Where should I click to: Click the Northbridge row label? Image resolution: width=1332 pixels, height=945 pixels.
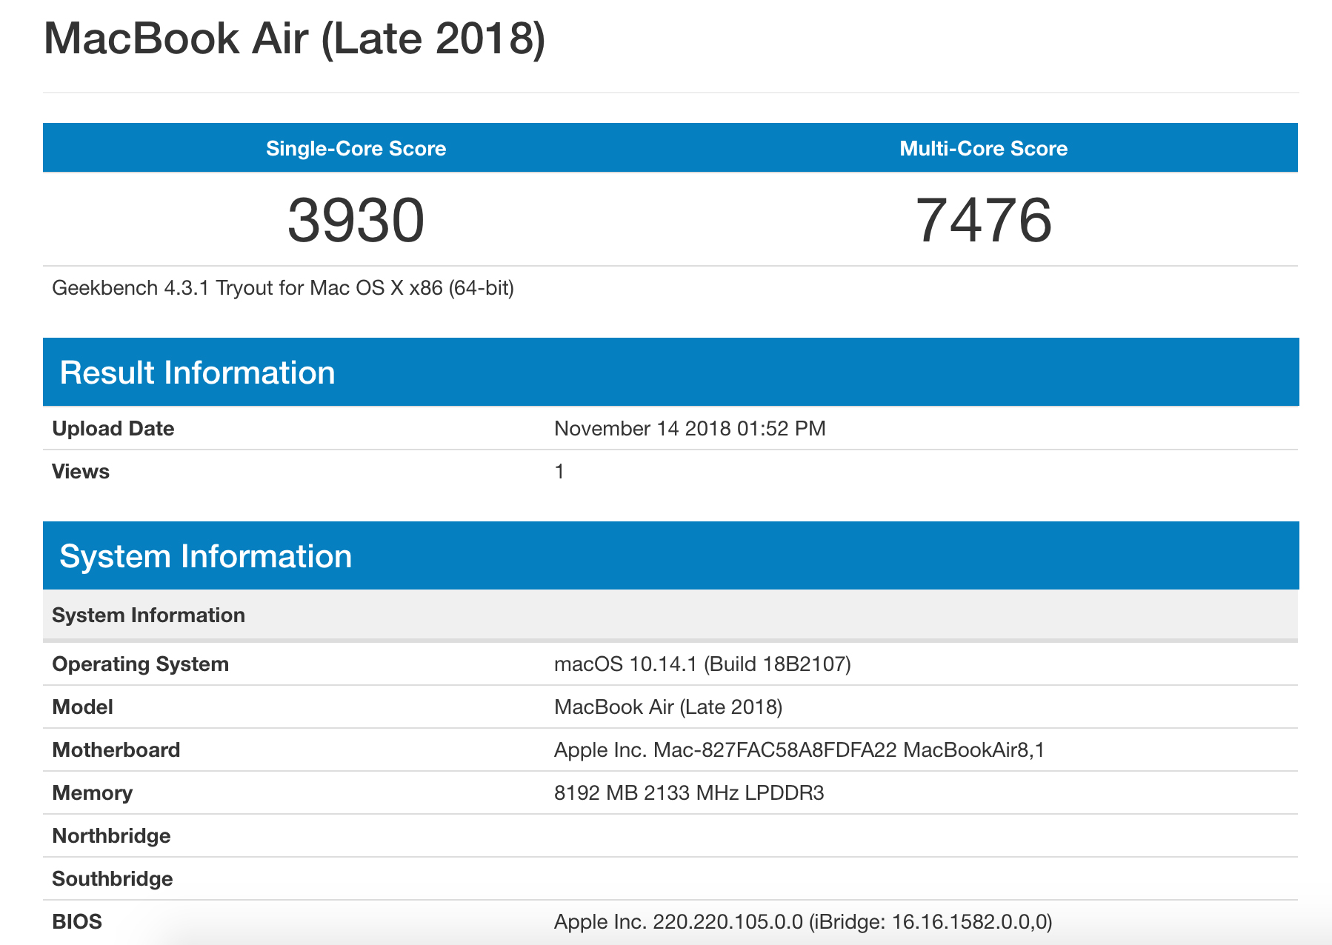[x=111, y=836]
